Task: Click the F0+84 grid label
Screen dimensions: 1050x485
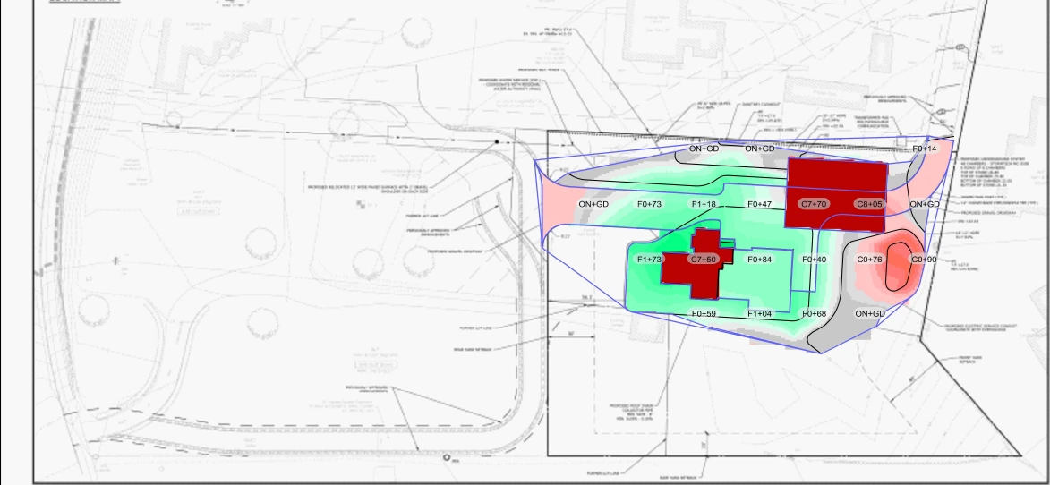Action: [759, 259]
